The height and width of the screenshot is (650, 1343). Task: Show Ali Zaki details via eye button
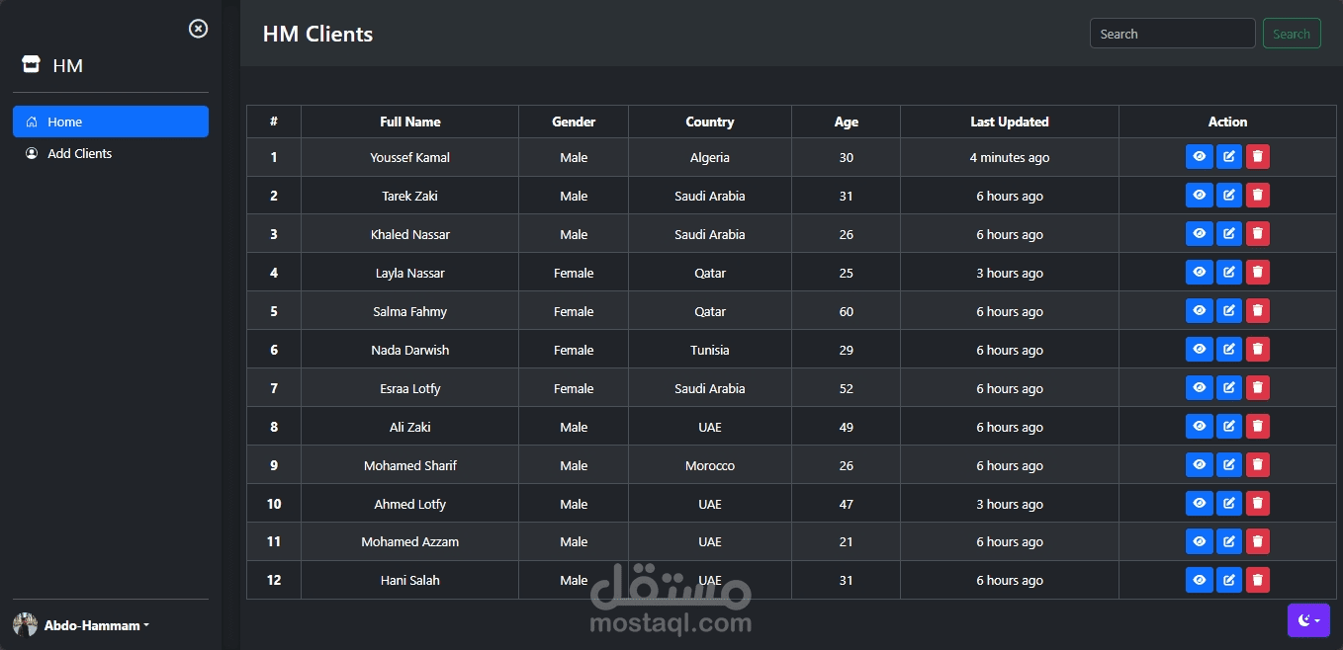click(1199, 427)
